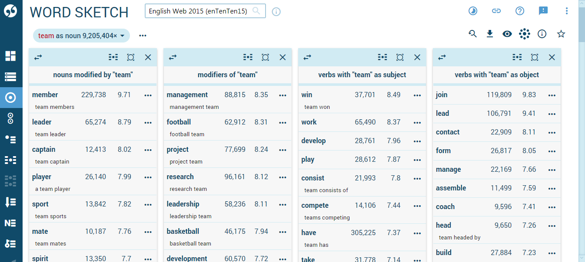
Task: Click the Word Sketch target icon in sidebar
Action: (x=10, y=98)
